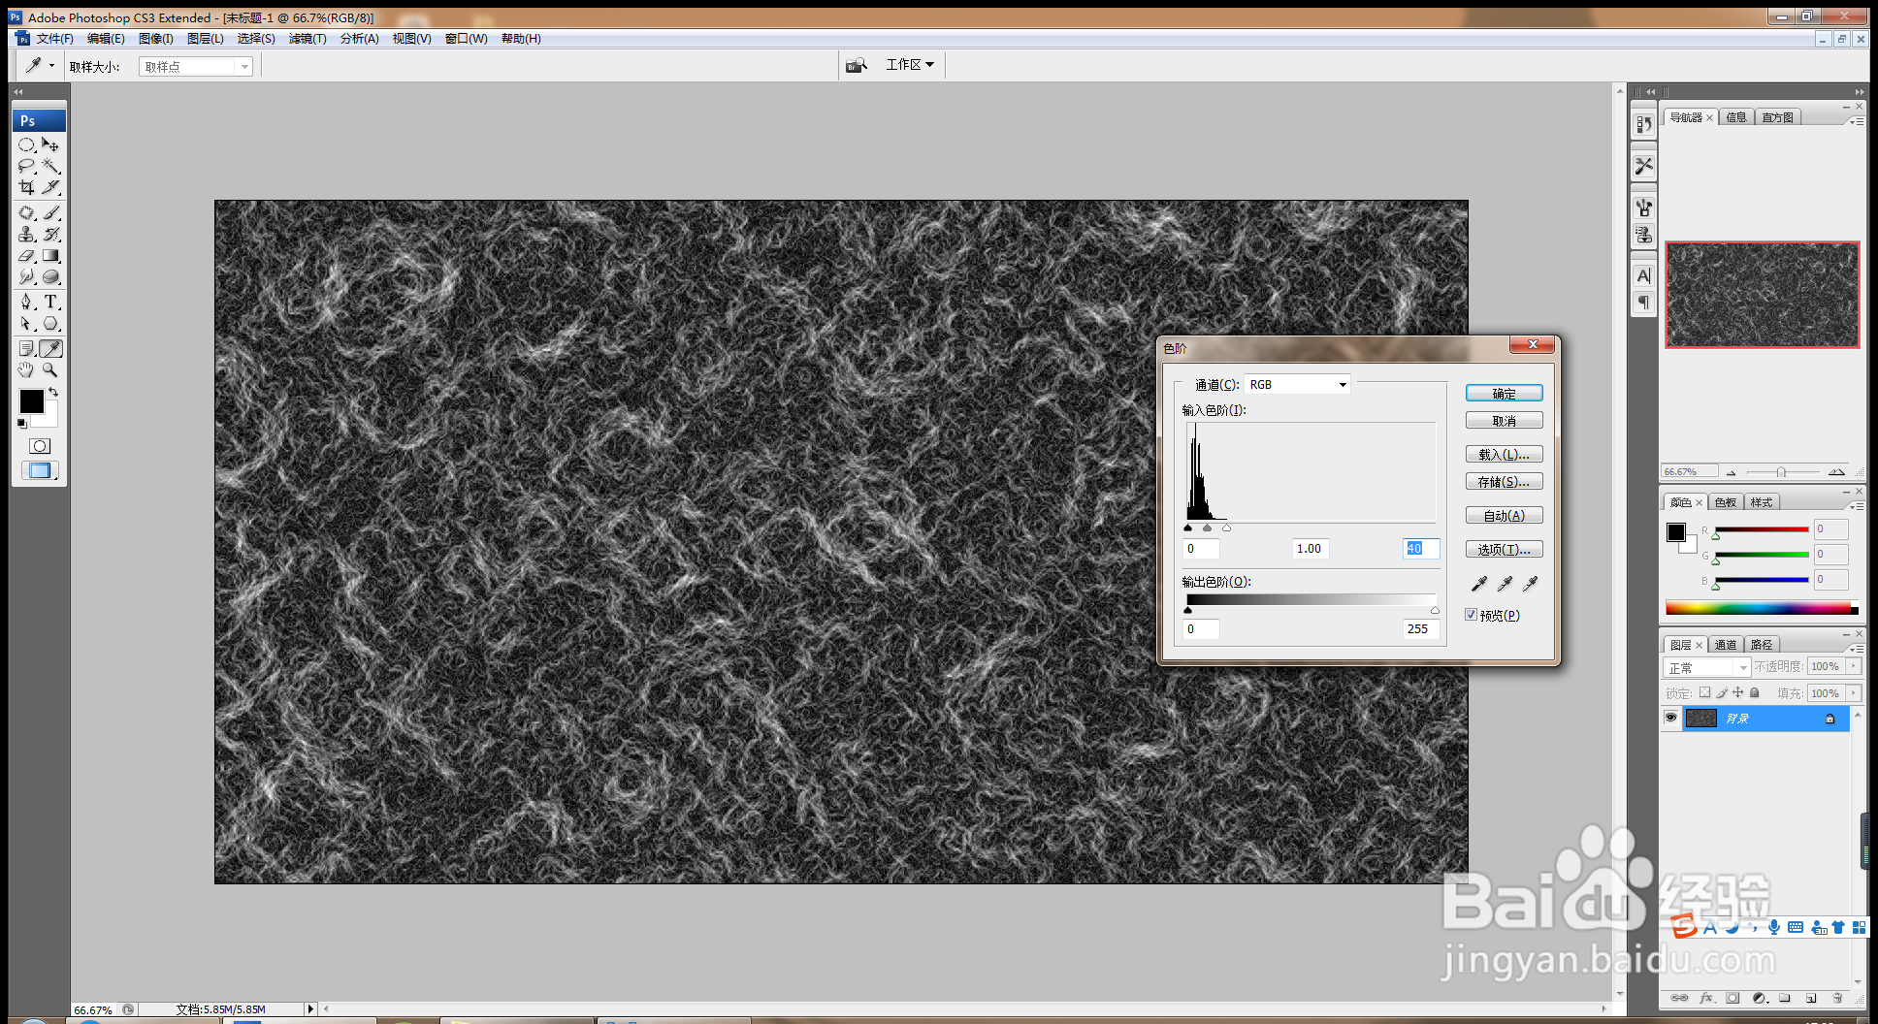Open the Tool Presets panel icon

click(x=1643, y=166)
